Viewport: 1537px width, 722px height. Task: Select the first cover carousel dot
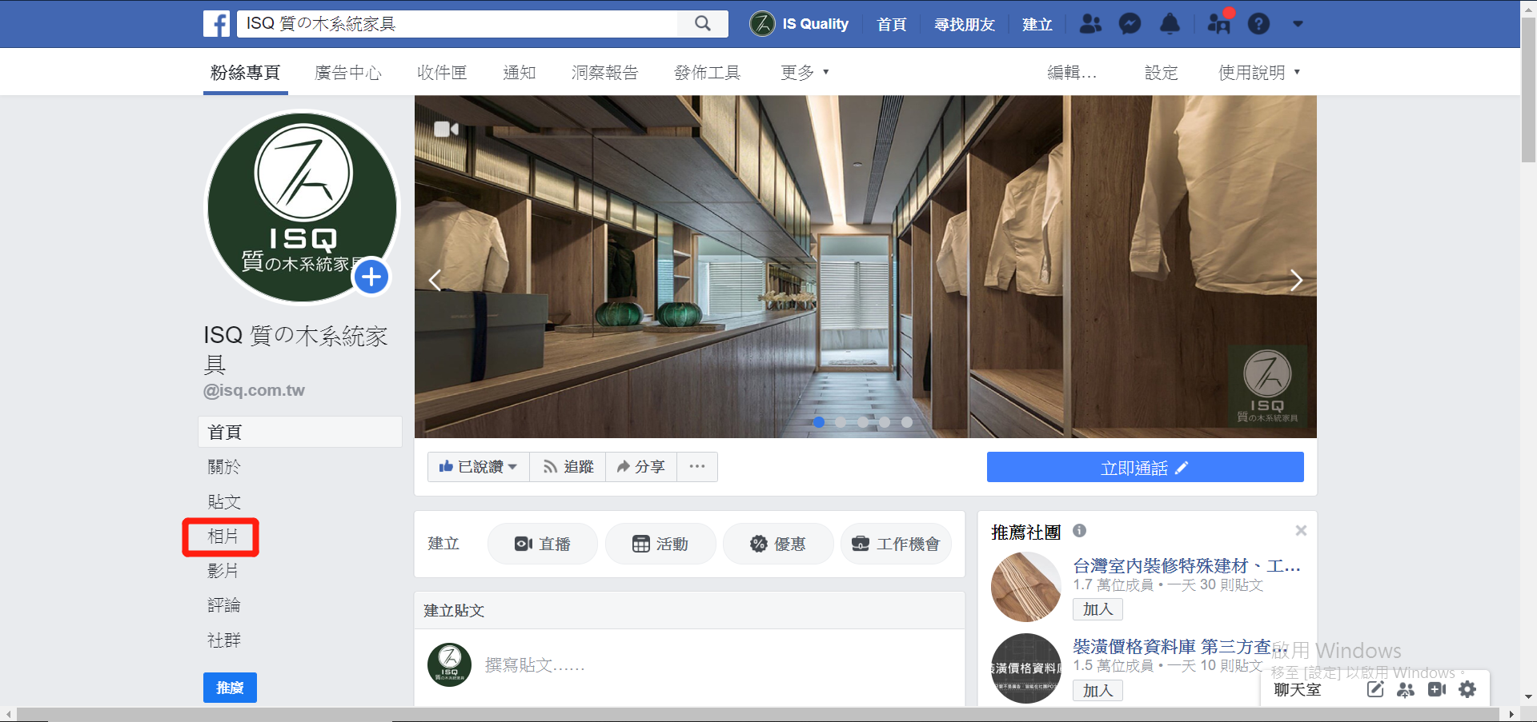pyautogui.click(x=818, y=422)
